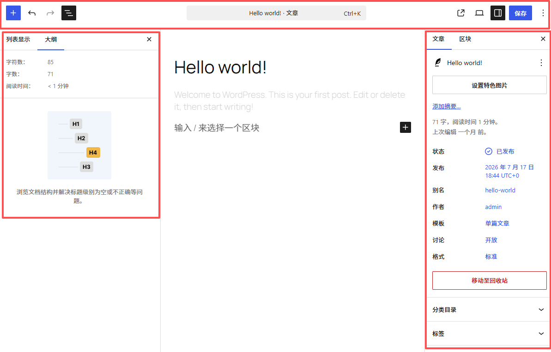Screen dimensions: 551x352
Task: Change status via 已发布
Action: point(500,151)
